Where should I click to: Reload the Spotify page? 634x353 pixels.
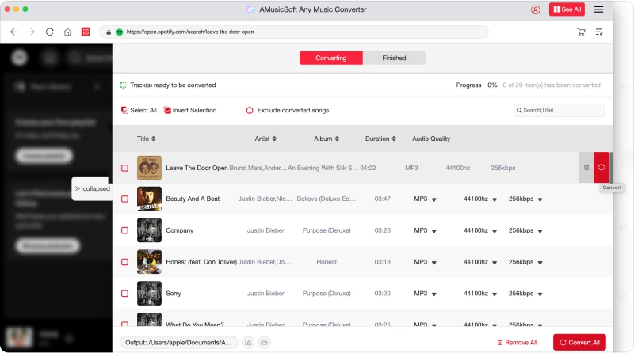pos(49,32)
